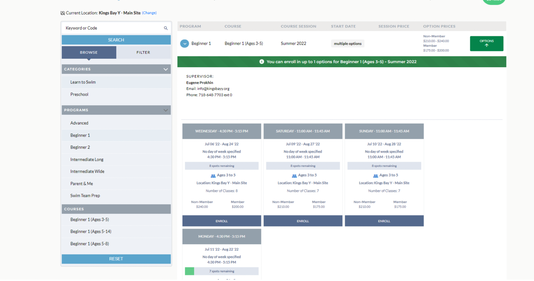Click the Monday spots remaining progress bar

[x=222, y=271]
